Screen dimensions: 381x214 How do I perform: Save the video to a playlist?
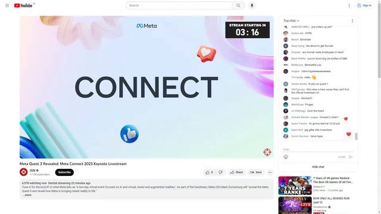[x=256, y=172]
